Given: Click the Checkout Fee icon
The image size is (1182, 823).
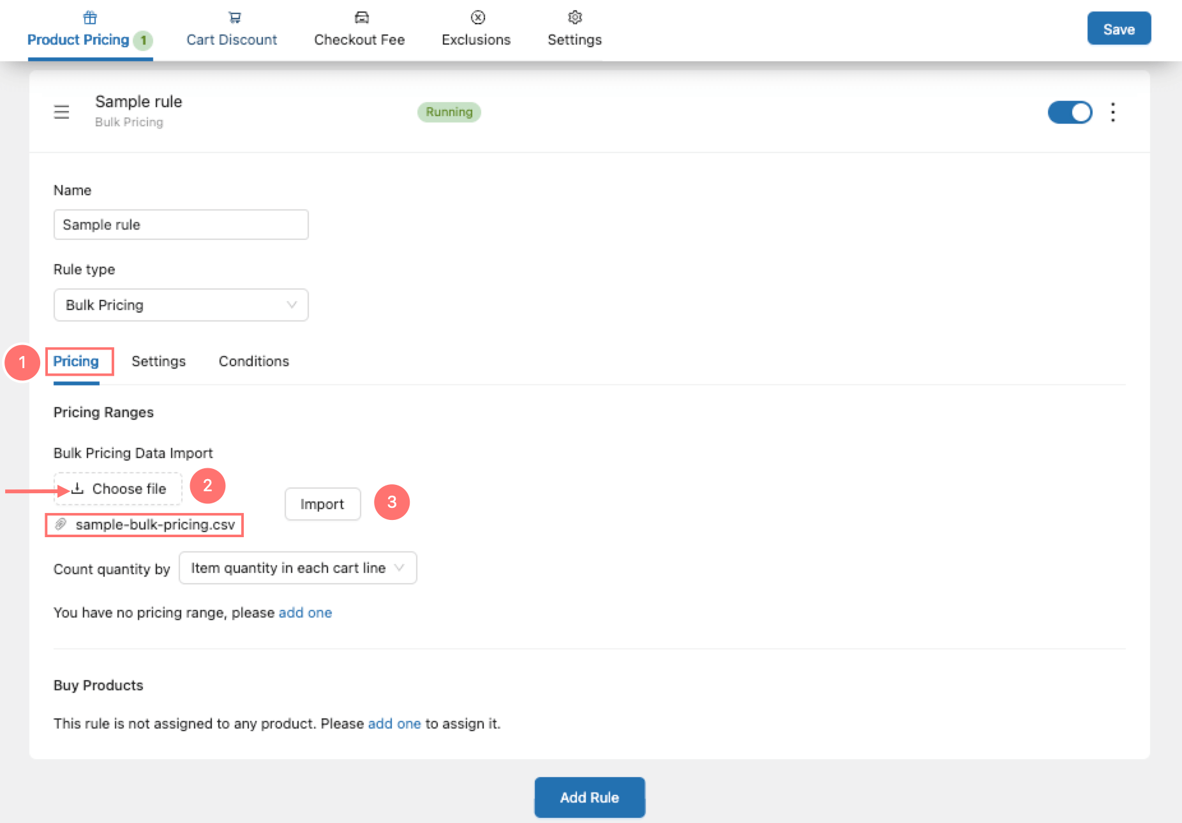Looking at the screenshot, I should pyautogui.click(x=361, y=17).
